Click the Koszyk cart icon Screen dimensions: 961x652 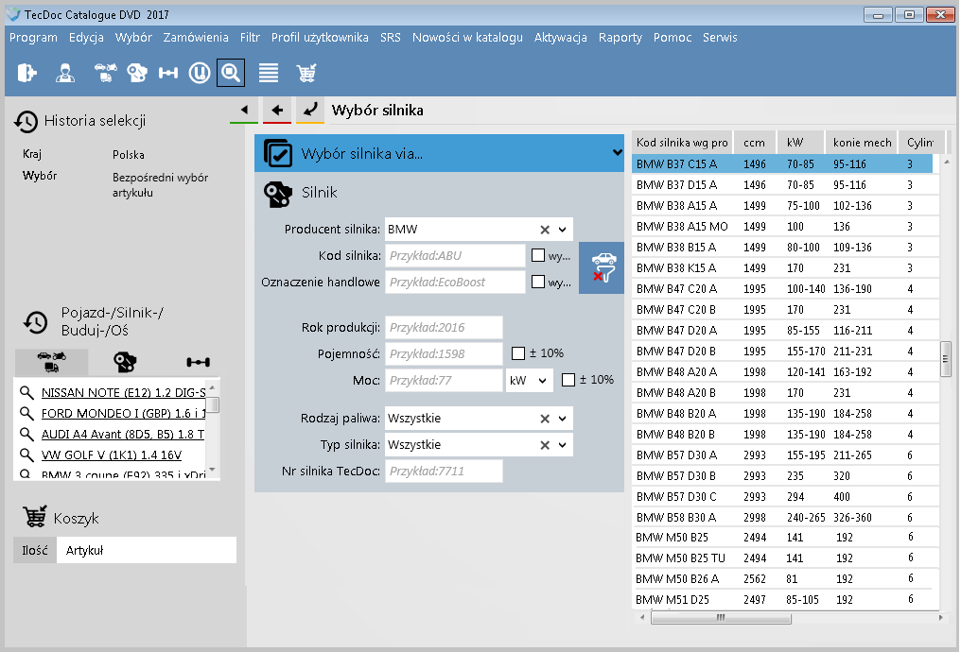pos(34,517)
